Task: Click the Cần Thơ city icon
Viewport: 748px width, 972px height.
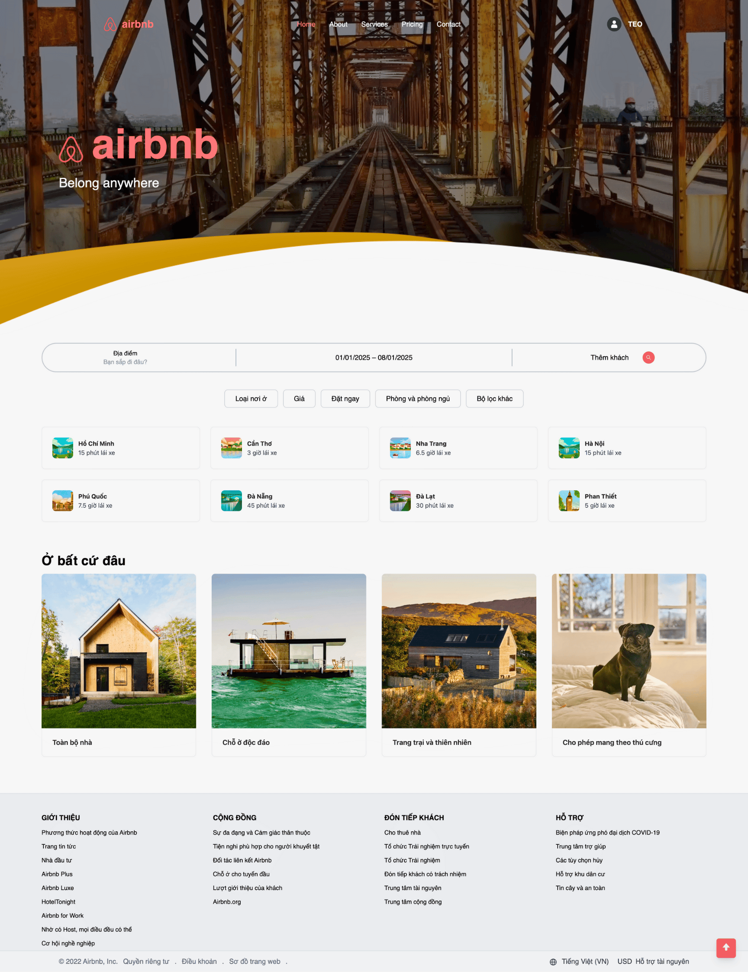Action: pyautogui.click(x=232, y=448)
